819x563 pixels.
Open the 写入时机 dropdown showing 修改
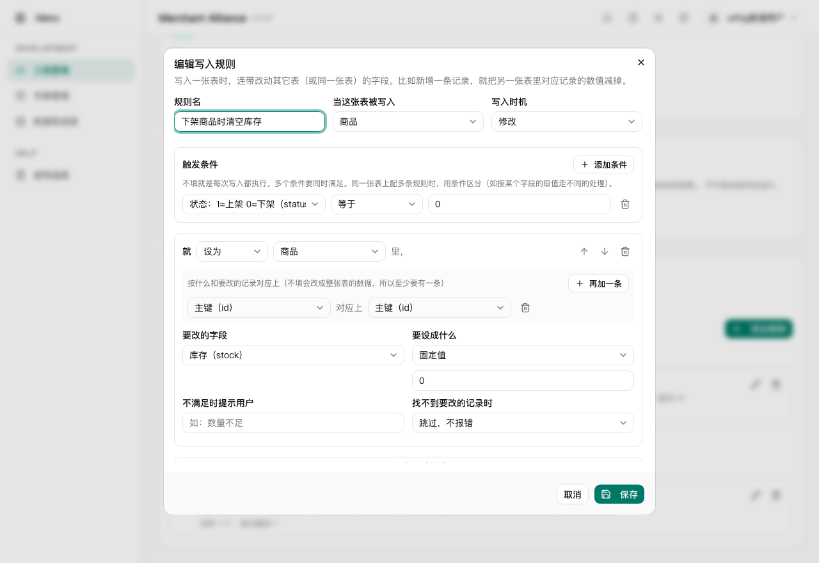(567, 122)
